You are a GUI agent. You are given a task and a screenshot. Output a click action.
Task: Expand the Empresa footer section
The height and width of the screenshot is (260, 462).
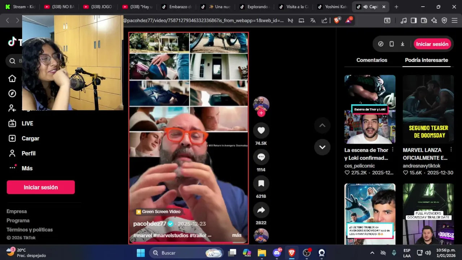pyautogui.click(x=17, y=211)
